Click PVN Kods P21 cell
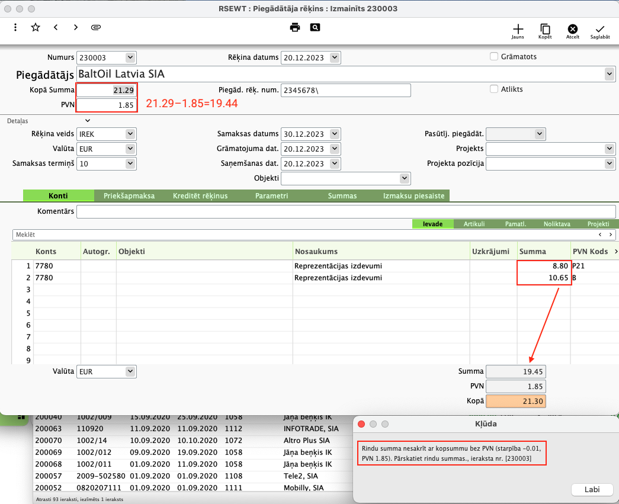The width and height of the screenshot is (619, 504). point(595,266)
